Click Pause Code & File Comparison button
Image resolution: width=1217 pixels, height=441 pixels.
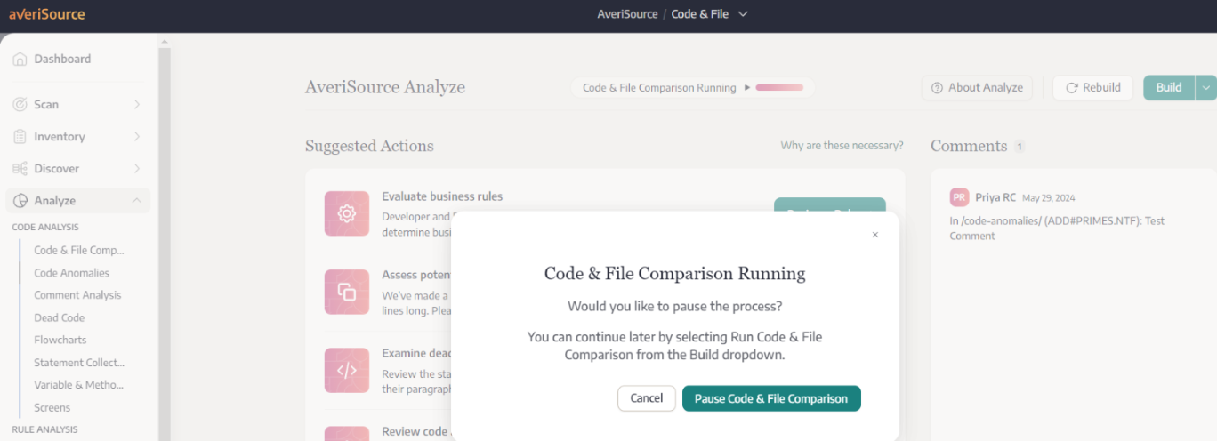[x=771, y=398]
